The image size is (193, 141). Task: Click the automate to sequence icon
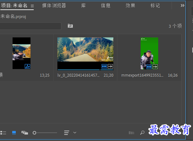(x=131, y=133)
